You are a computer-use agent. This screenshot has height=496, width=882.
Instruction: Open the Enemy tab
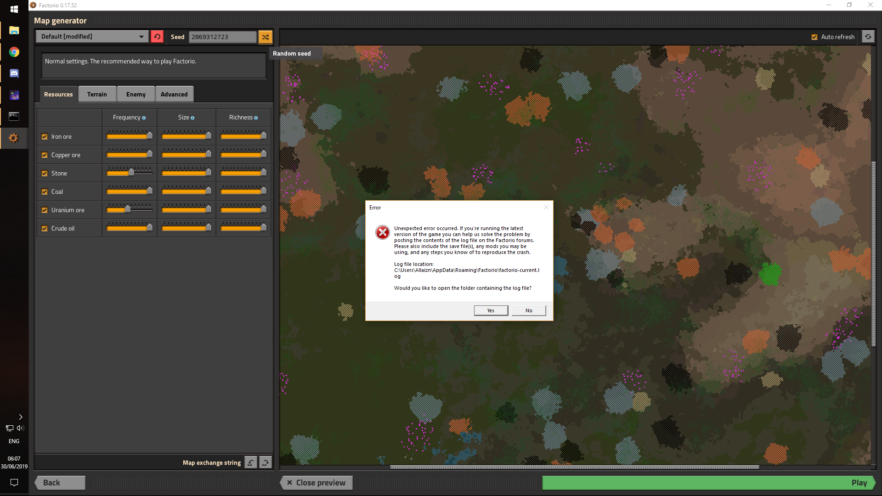pos(136,94)
